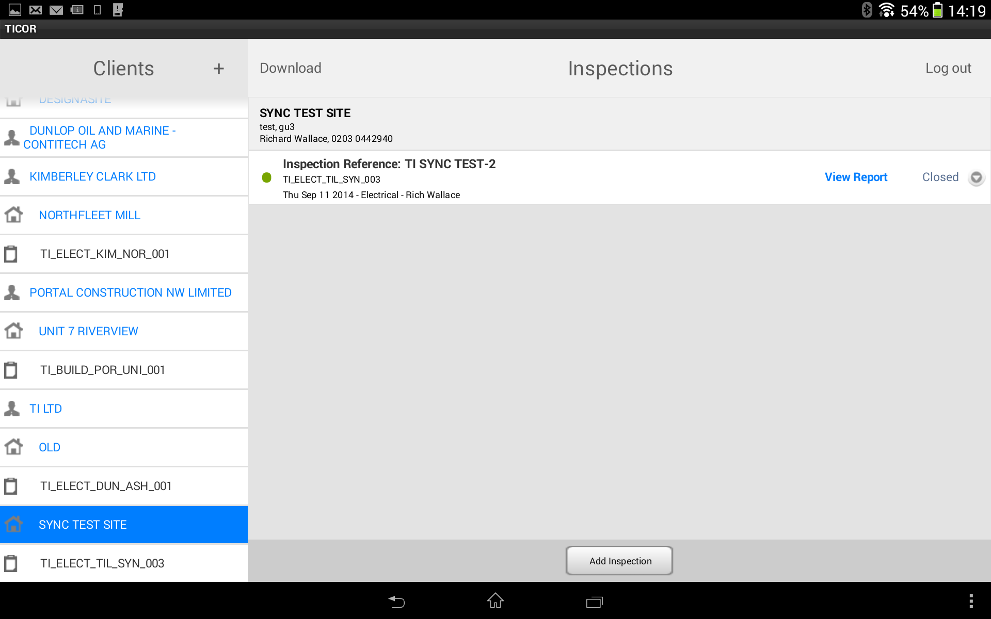The width and height of the screenshot is (991, 619).
Task: Tap Download in the header
Action: (x=291, y=68)
